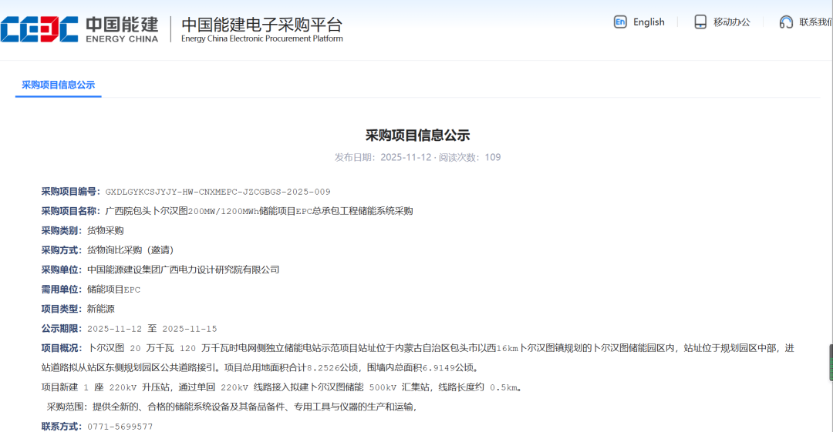
Task: Open the 移动办公 link
Action: [731, 22]
